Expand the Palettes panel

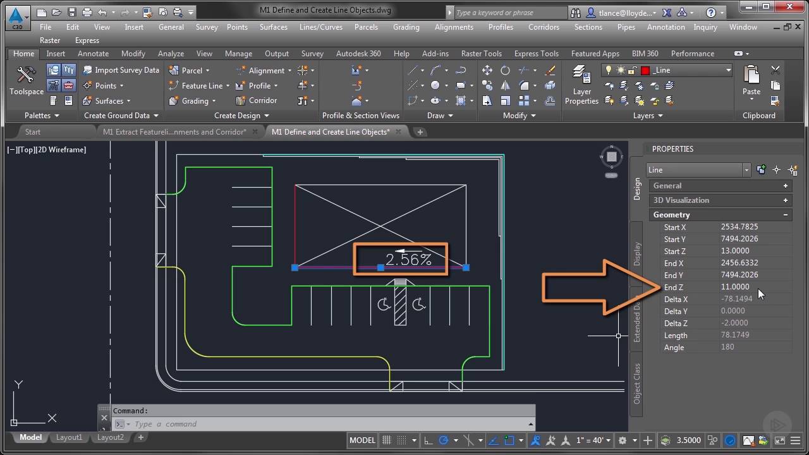click(42, 116)
